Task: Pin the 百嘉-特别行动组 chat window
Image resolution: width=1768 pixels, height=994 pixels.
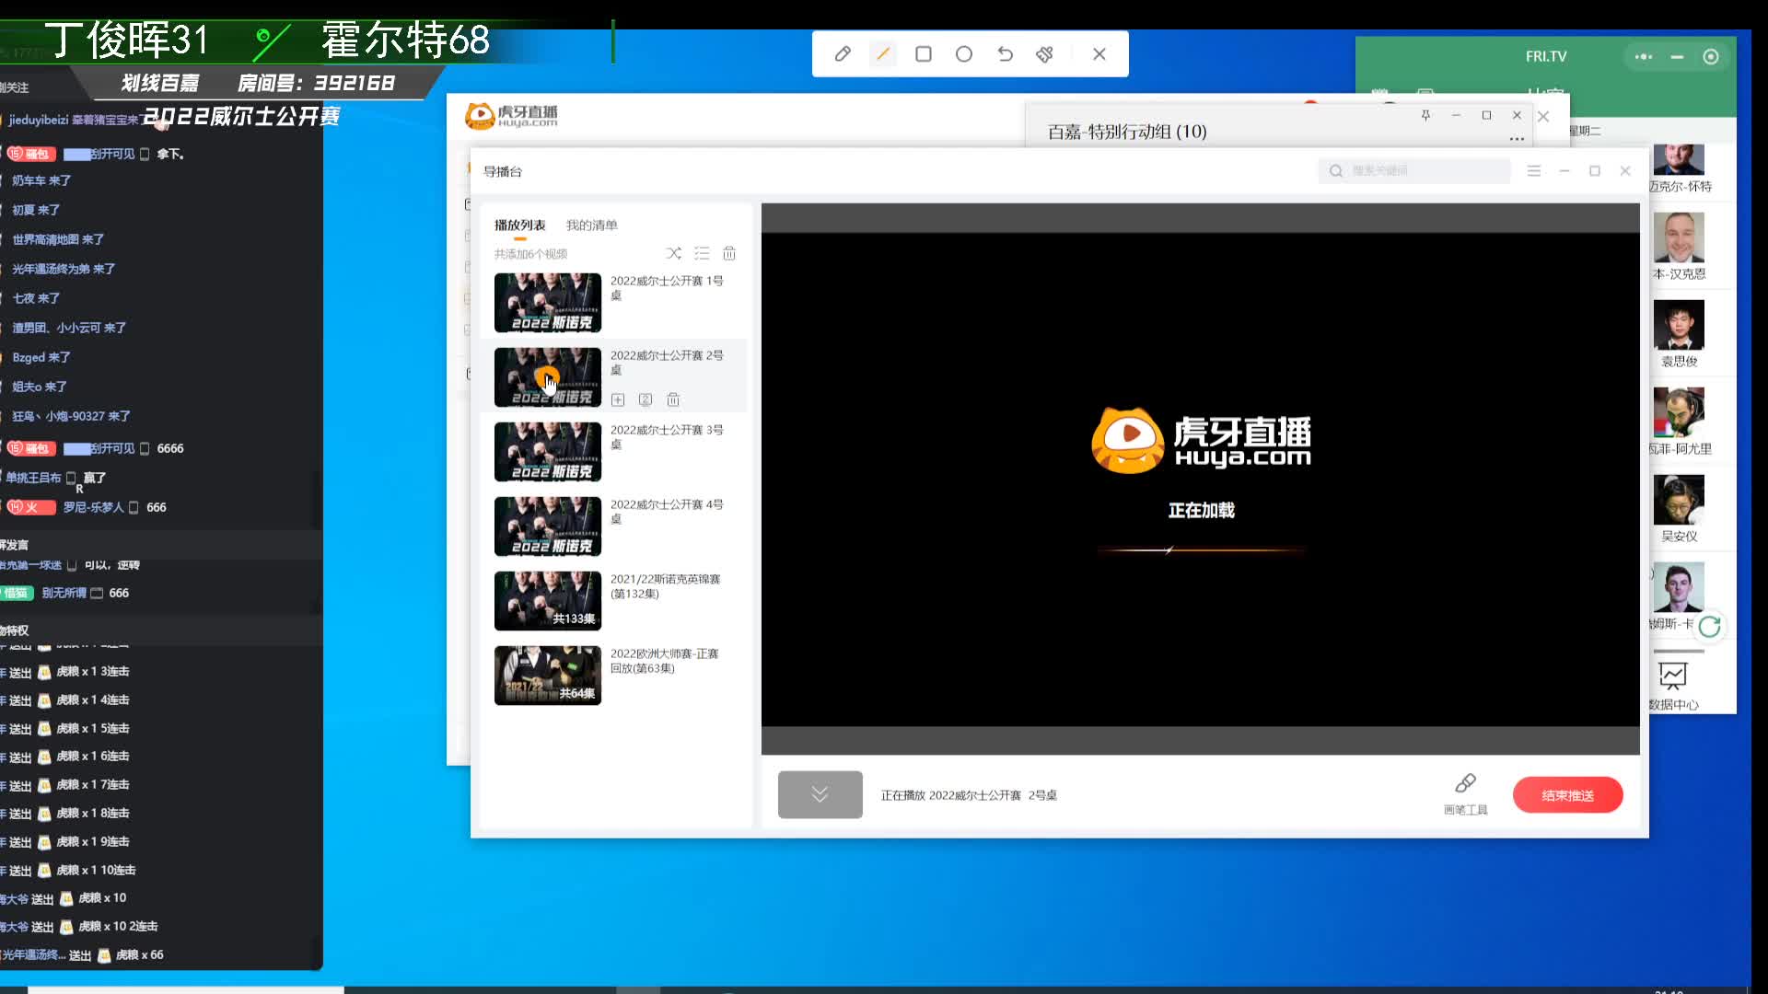Action: coord(1425,115)
